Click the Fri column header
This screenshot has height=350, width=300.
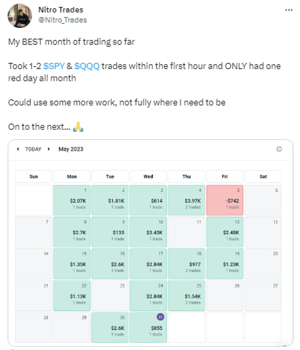pyautogui.click(x=225, y=176)
